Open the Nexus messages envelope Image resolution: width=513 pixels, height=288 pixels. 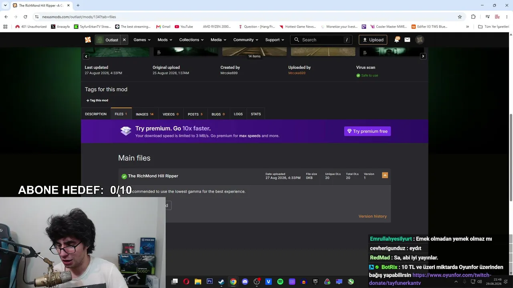tap(407, 40)
